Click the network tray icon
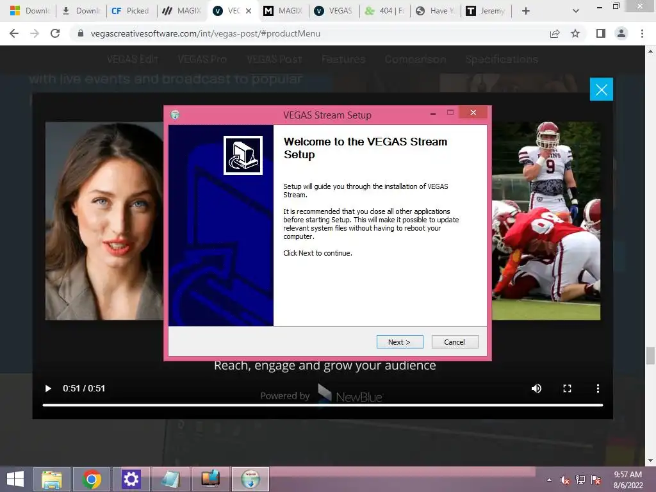This screenshot has height=492, width=656. click(580, 480)
